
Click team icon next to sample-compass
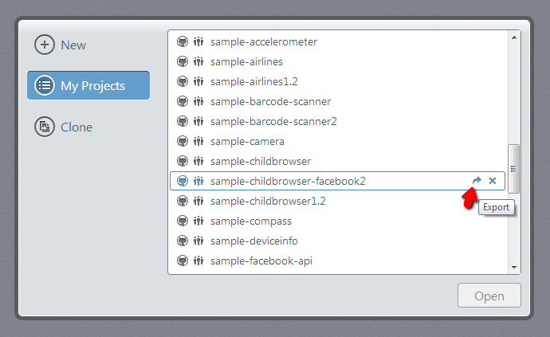pos(198,221)
